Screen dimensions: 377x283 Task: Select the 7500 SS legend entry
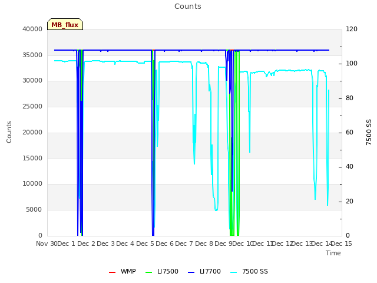(x=249, y=271)
